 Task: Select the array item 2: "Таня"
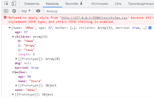[26, 50]
